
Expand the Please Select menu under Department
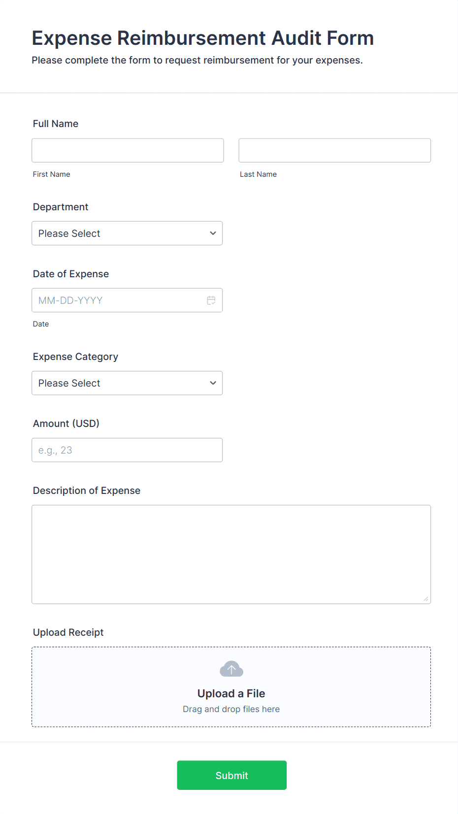click(127, 233)
